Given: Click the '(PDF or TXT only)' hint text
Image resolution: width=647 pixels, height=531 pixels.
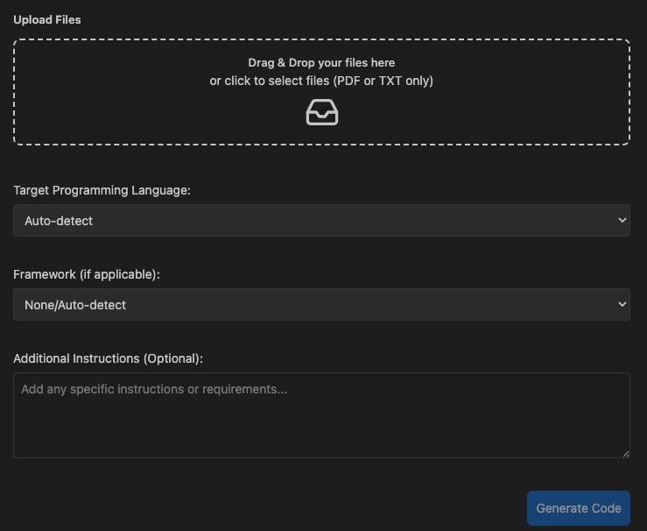Looking at the screenshot, I should [383, 81].
